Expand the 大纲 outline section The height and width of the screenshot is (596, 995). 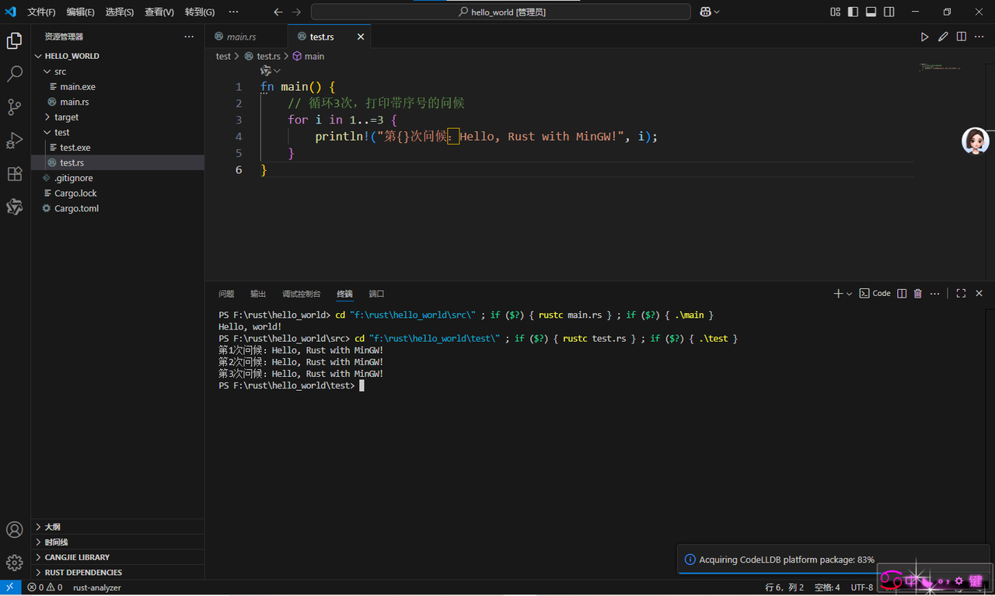pos(117,527)
